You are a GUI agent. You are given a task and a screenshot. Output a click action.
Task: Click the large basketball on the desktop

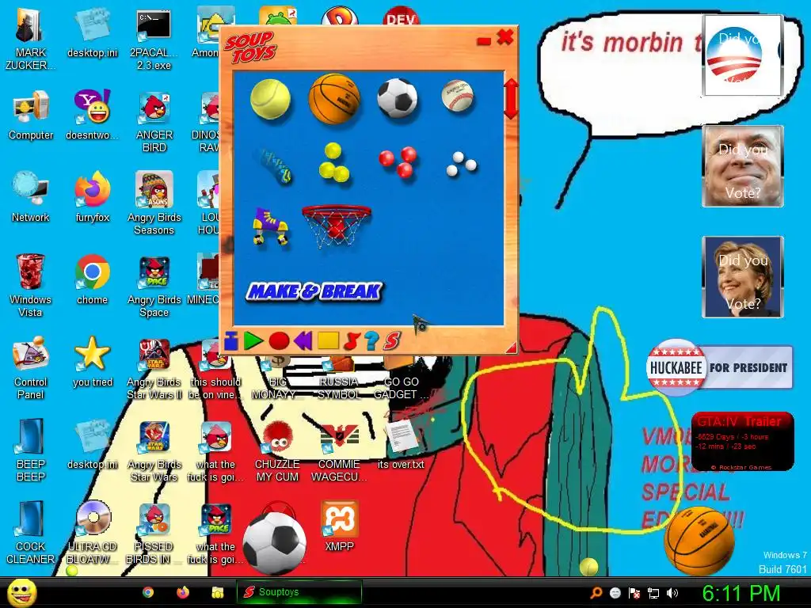pyautogui.click(x=699, y=540)
